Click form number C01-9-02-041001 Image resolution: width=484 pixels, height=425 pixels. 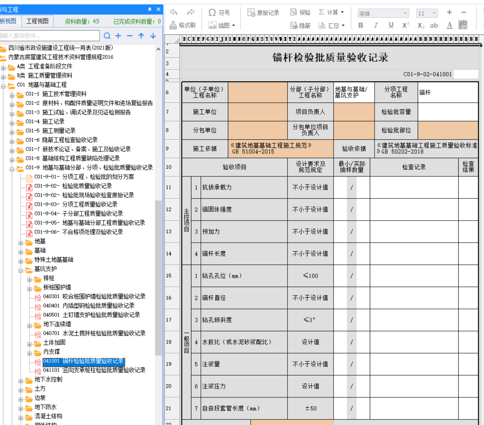click(428, 74)
